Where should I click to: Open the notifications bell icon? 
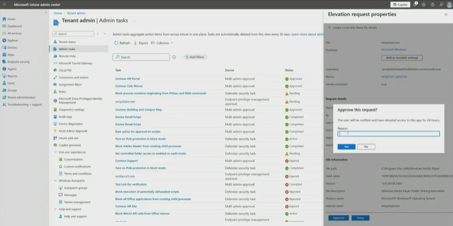tap(415, 5)
